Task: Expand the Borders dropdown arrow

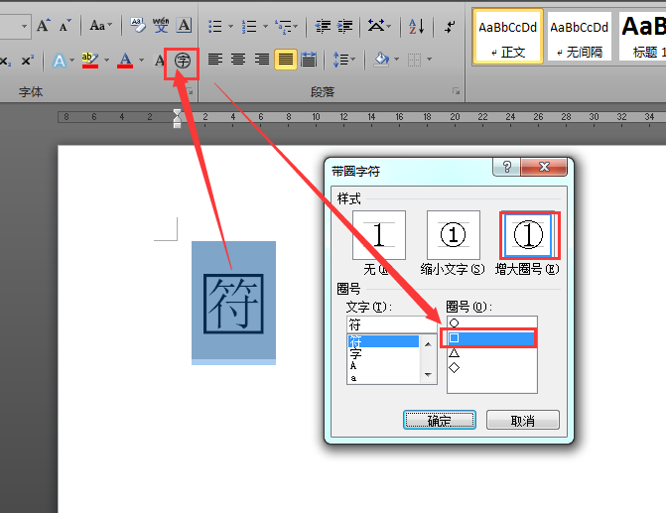Action: (x=430, y=60)
